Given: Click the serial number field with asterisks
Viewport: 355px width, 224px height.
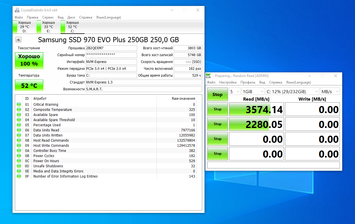Looking at the screenshot, I should pyautogui.click(x=111, y=55).
